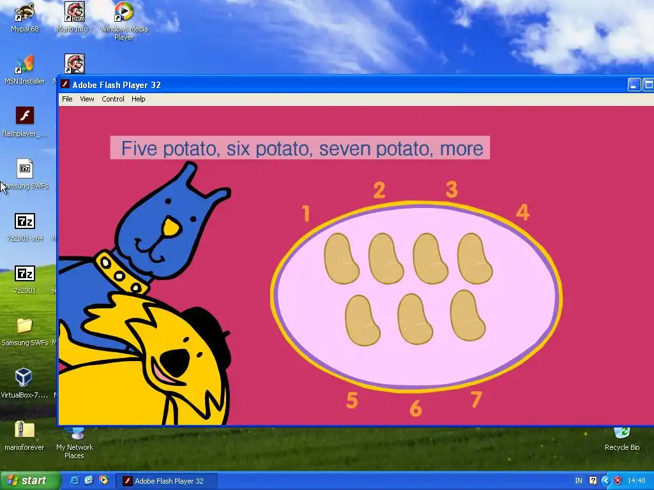Select the Samsung SWFs 7z archive icon
The width and height of the screenshot is (654, 490).
tap(24, 174)
